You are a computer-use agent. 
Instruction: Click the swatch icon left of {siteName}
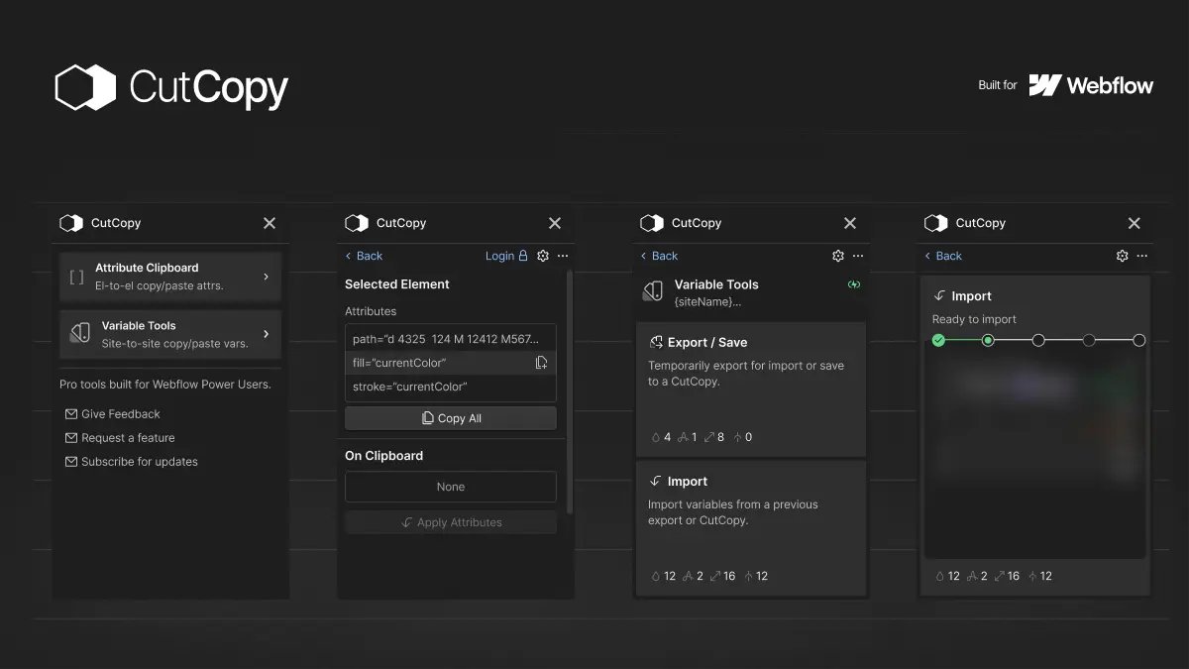[653, 291]
